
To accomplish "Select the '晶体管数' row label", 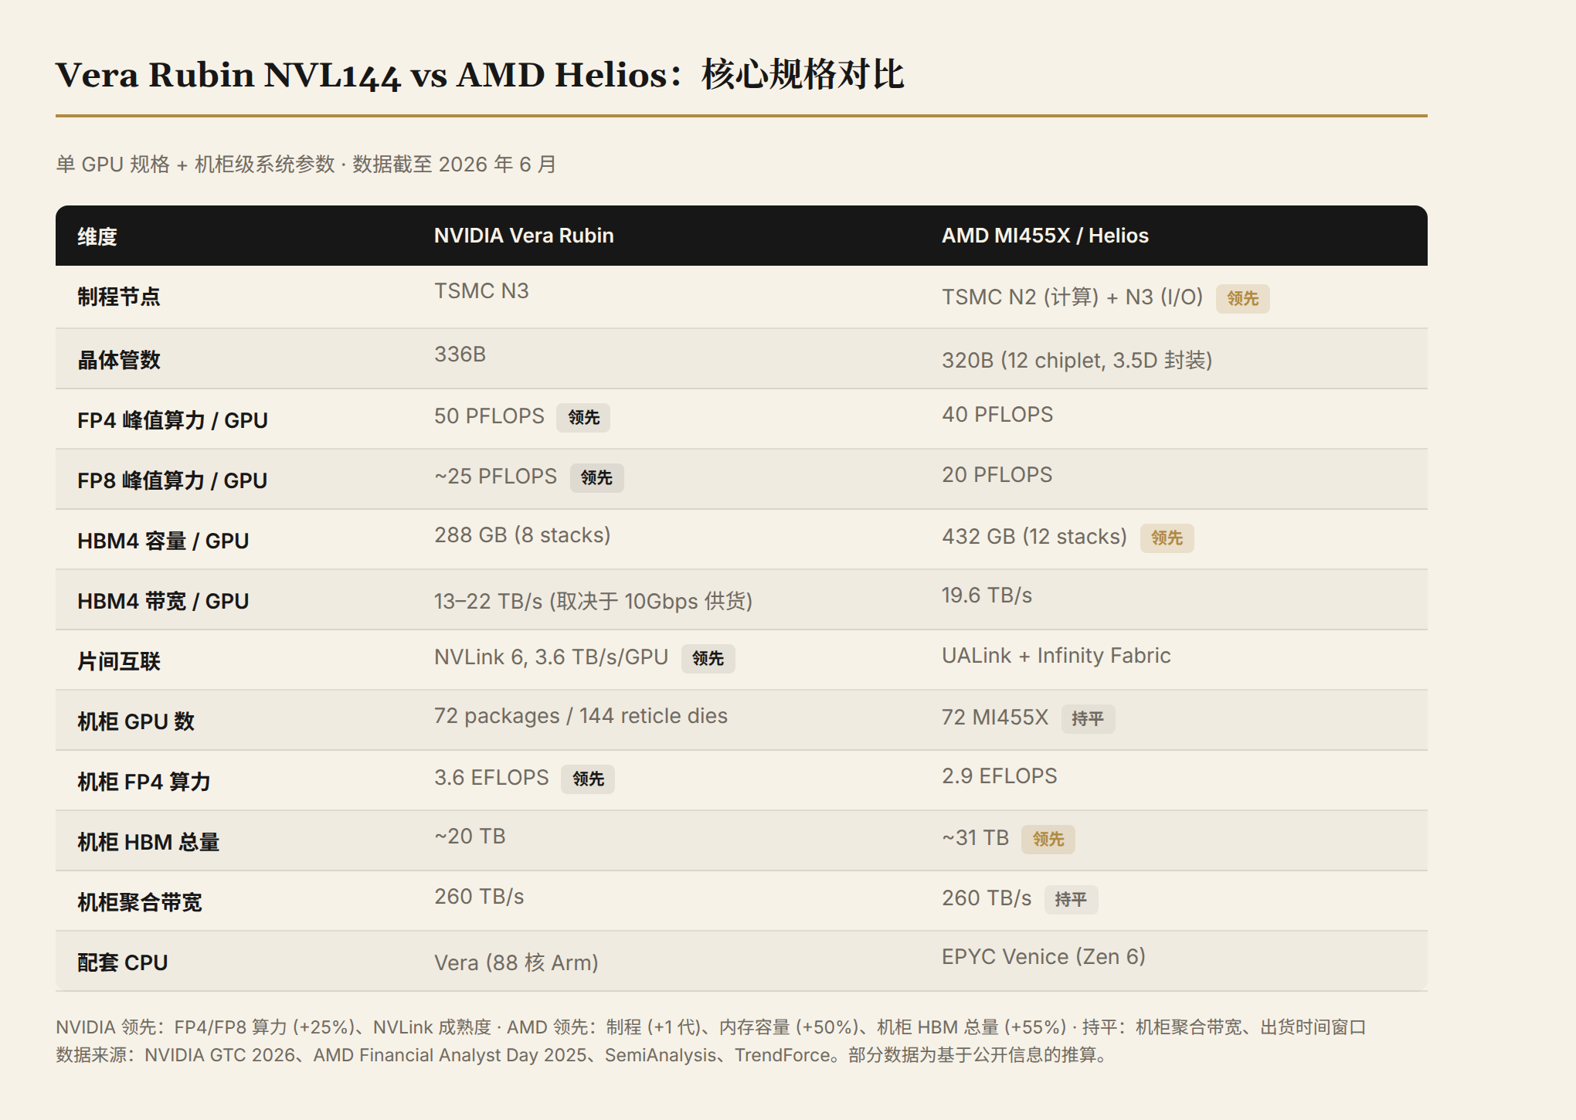I will 119,360.
